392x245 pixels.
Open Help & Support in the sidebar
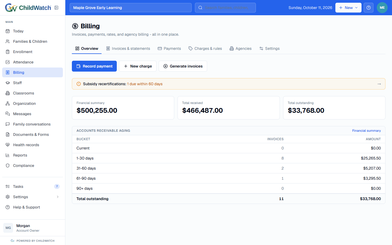33,207
